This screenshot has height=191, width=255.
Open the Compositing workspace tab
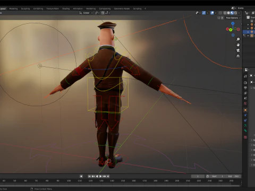(105, 8)
